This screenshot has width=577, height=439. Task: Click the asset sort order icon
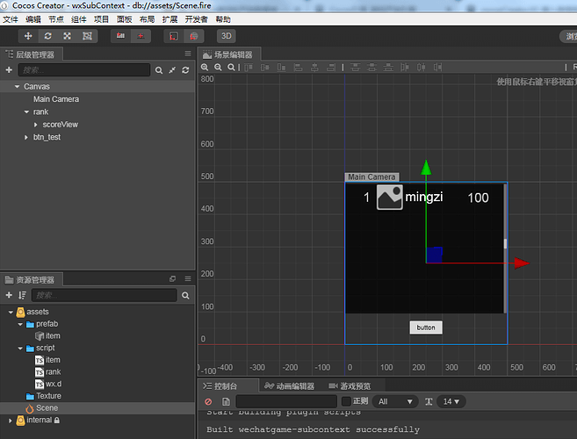[x=22, y=295]
